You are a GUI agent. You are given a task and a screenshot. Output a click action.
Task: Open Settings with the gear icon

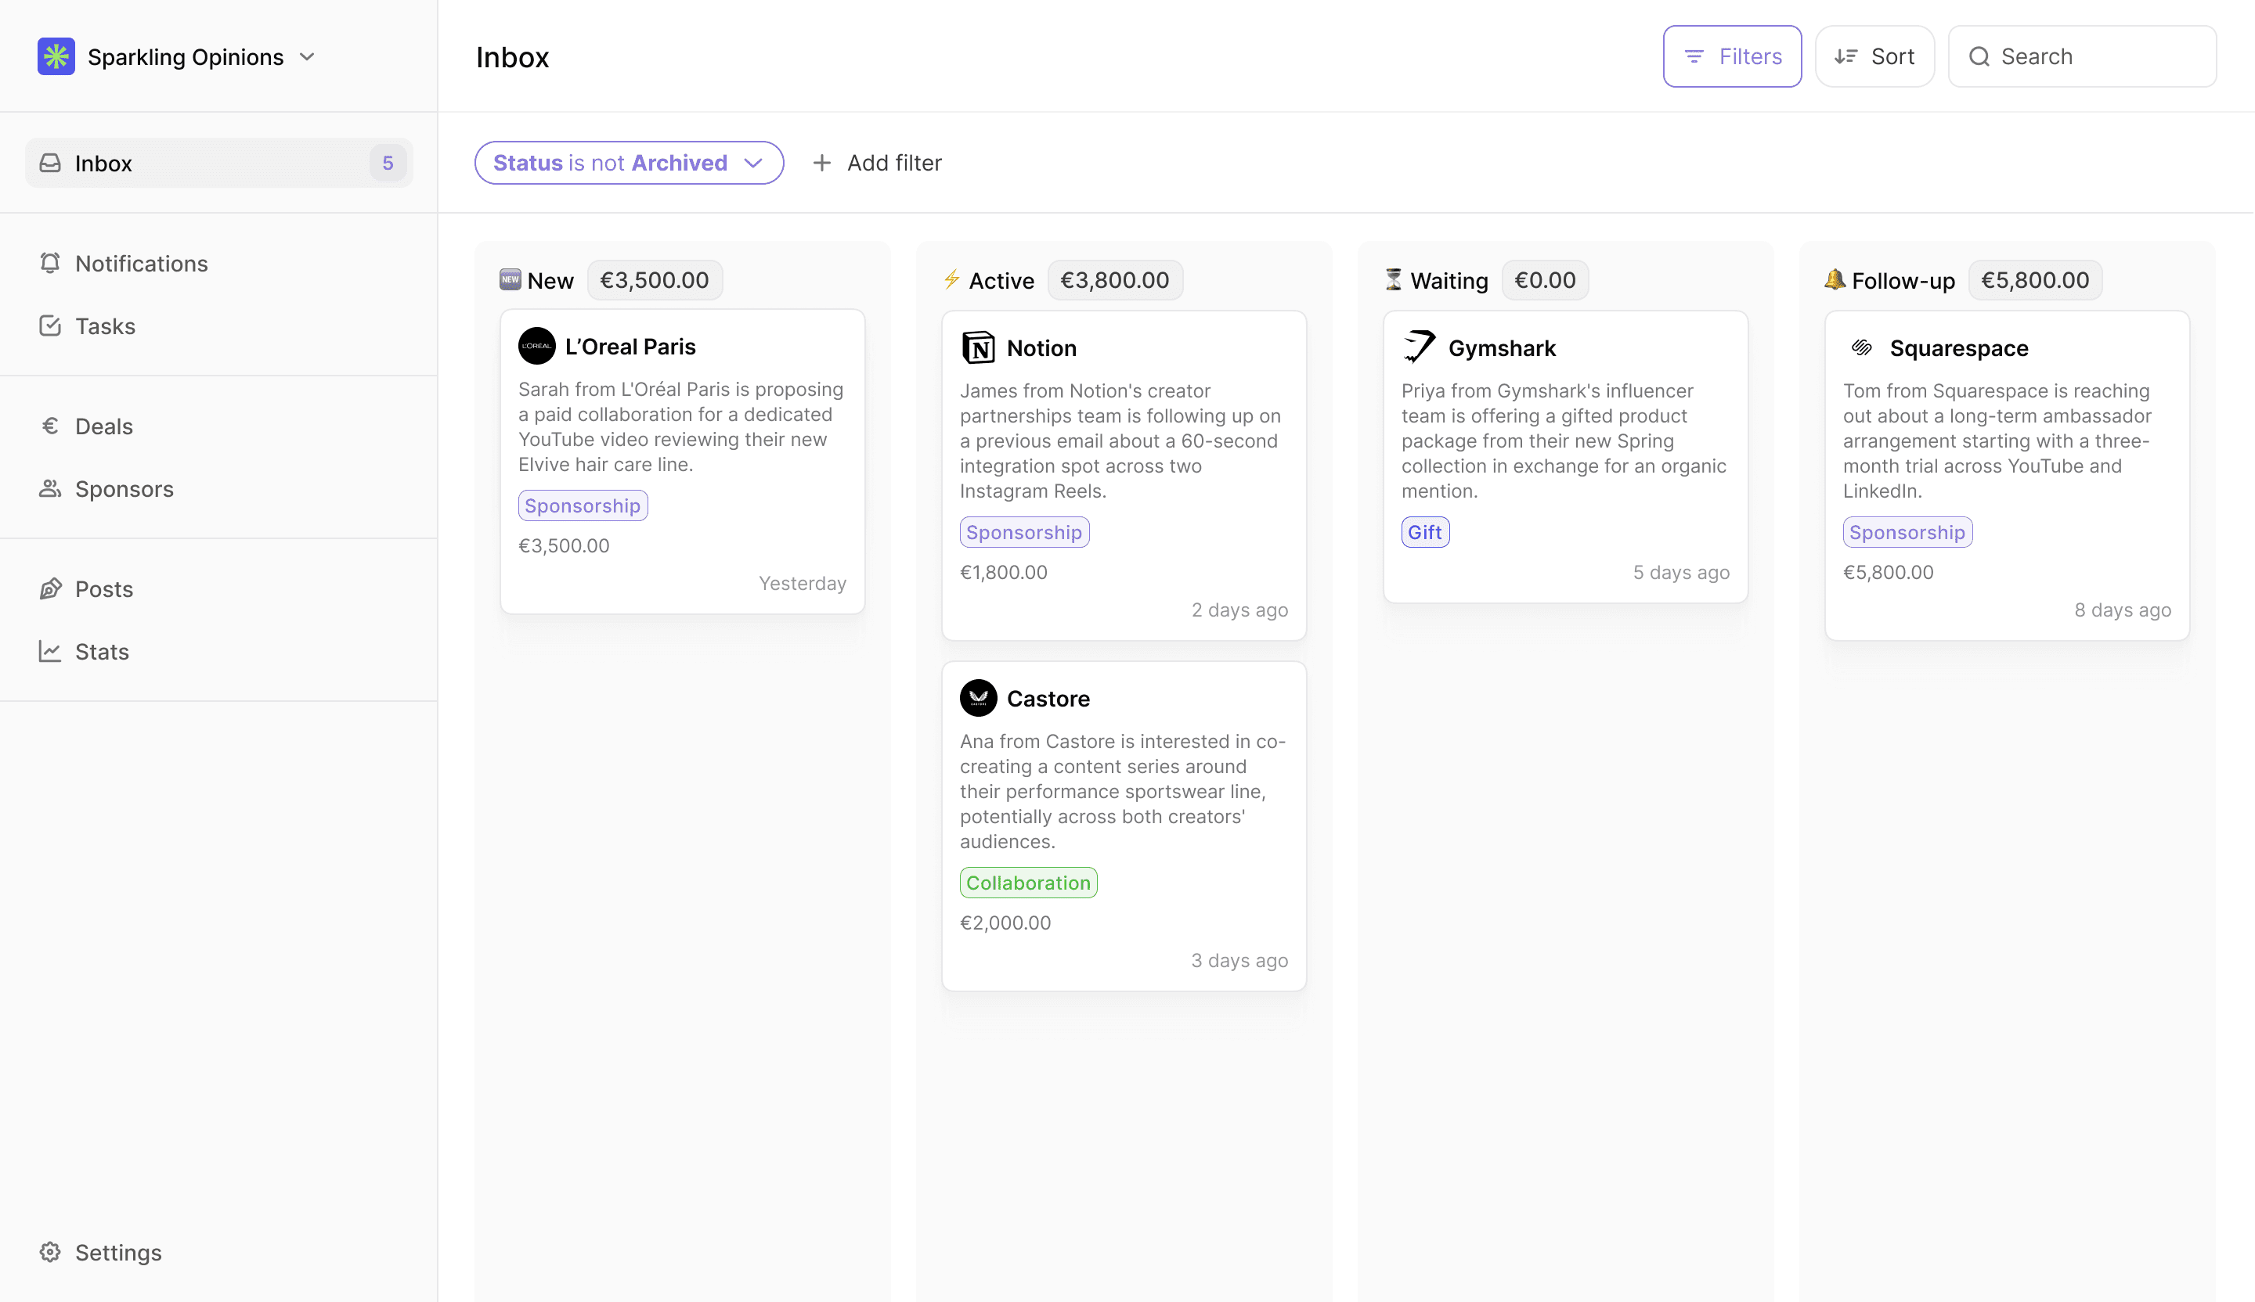[50, 1252]
